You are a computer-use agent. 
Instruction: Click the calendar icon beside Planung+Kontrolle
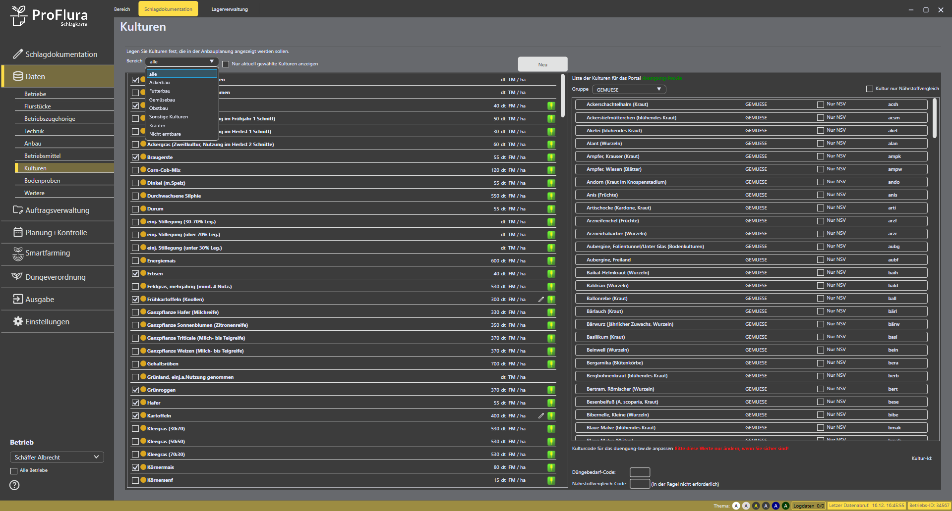[18, 232]
